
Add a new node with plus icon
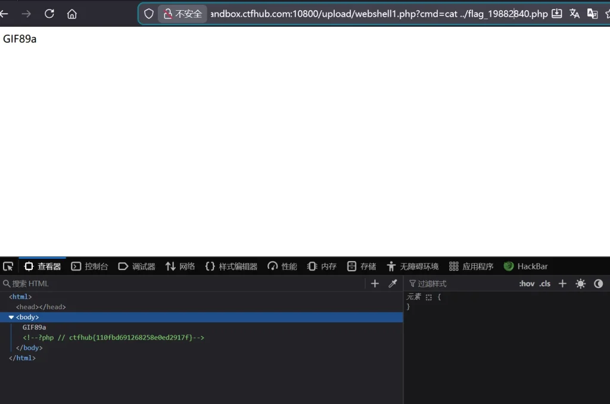click(375, 284)
